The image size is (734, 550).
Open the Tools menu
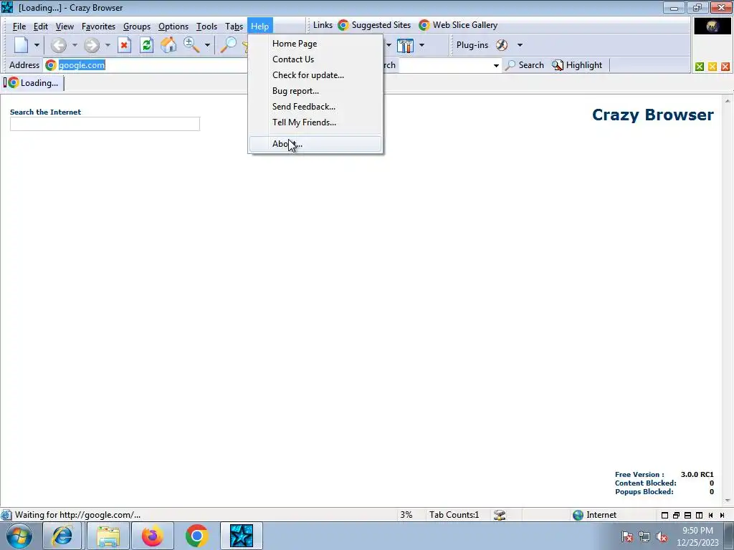pos(206,26)
